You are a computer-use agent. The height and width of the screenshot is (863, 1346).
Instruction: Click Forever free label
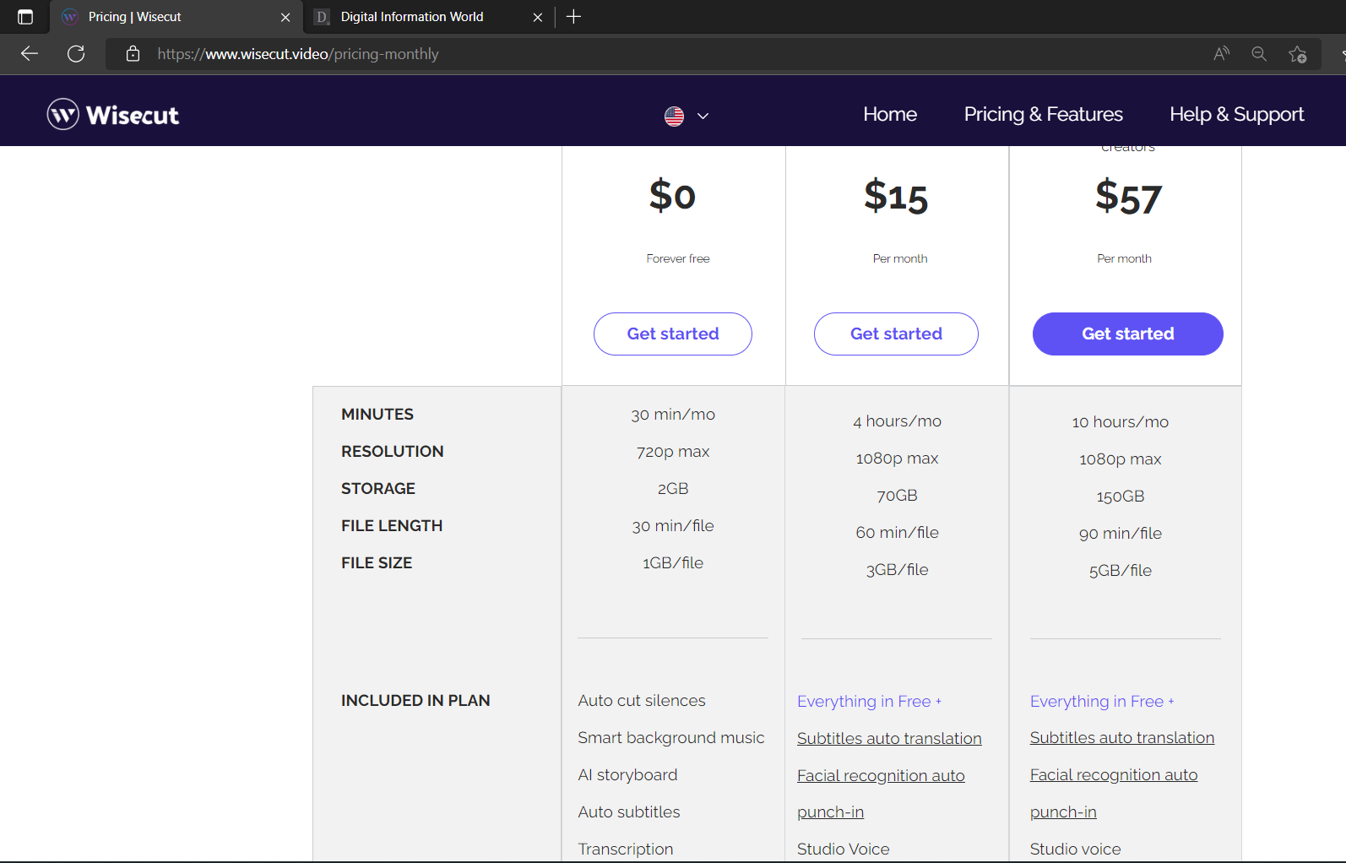click(x=678, y=258)
